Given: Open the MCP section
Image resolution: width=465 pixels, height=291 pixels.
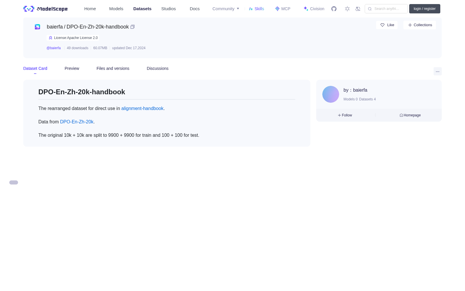Looking at the screenshot, I should pos(283,9).
